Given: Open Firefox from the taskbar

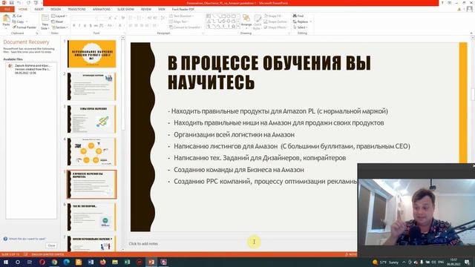Looking at the screenshot, I should click(x=102, y=262).
